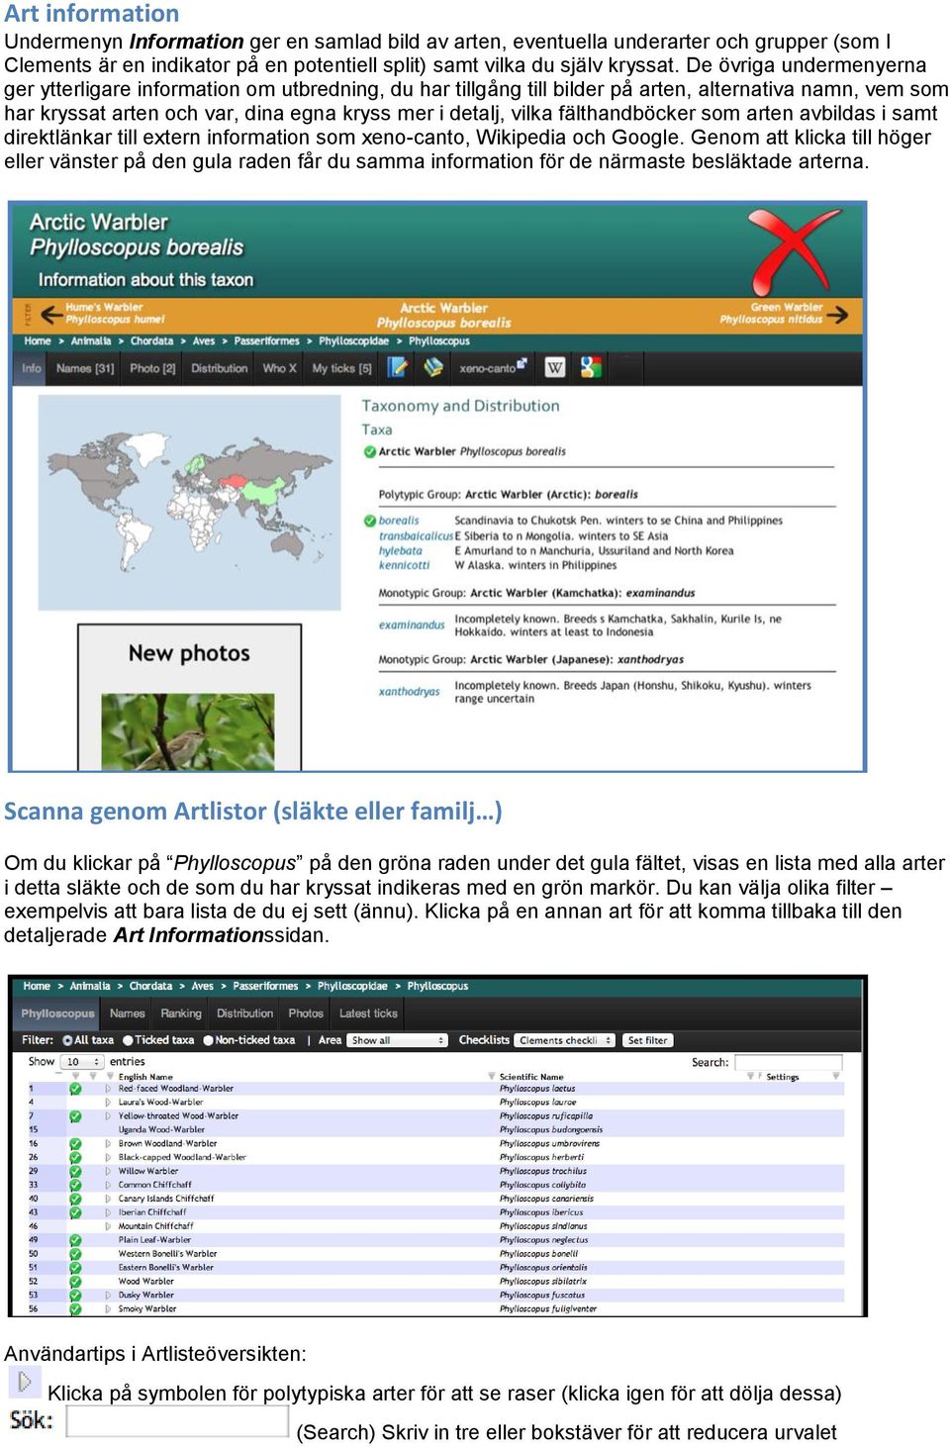
Task: Go to next species Green Warbler arrow
Action: click(x=838, y=315)
